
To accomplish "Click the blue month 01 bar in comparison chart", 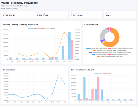I will (x=79, y=97).
